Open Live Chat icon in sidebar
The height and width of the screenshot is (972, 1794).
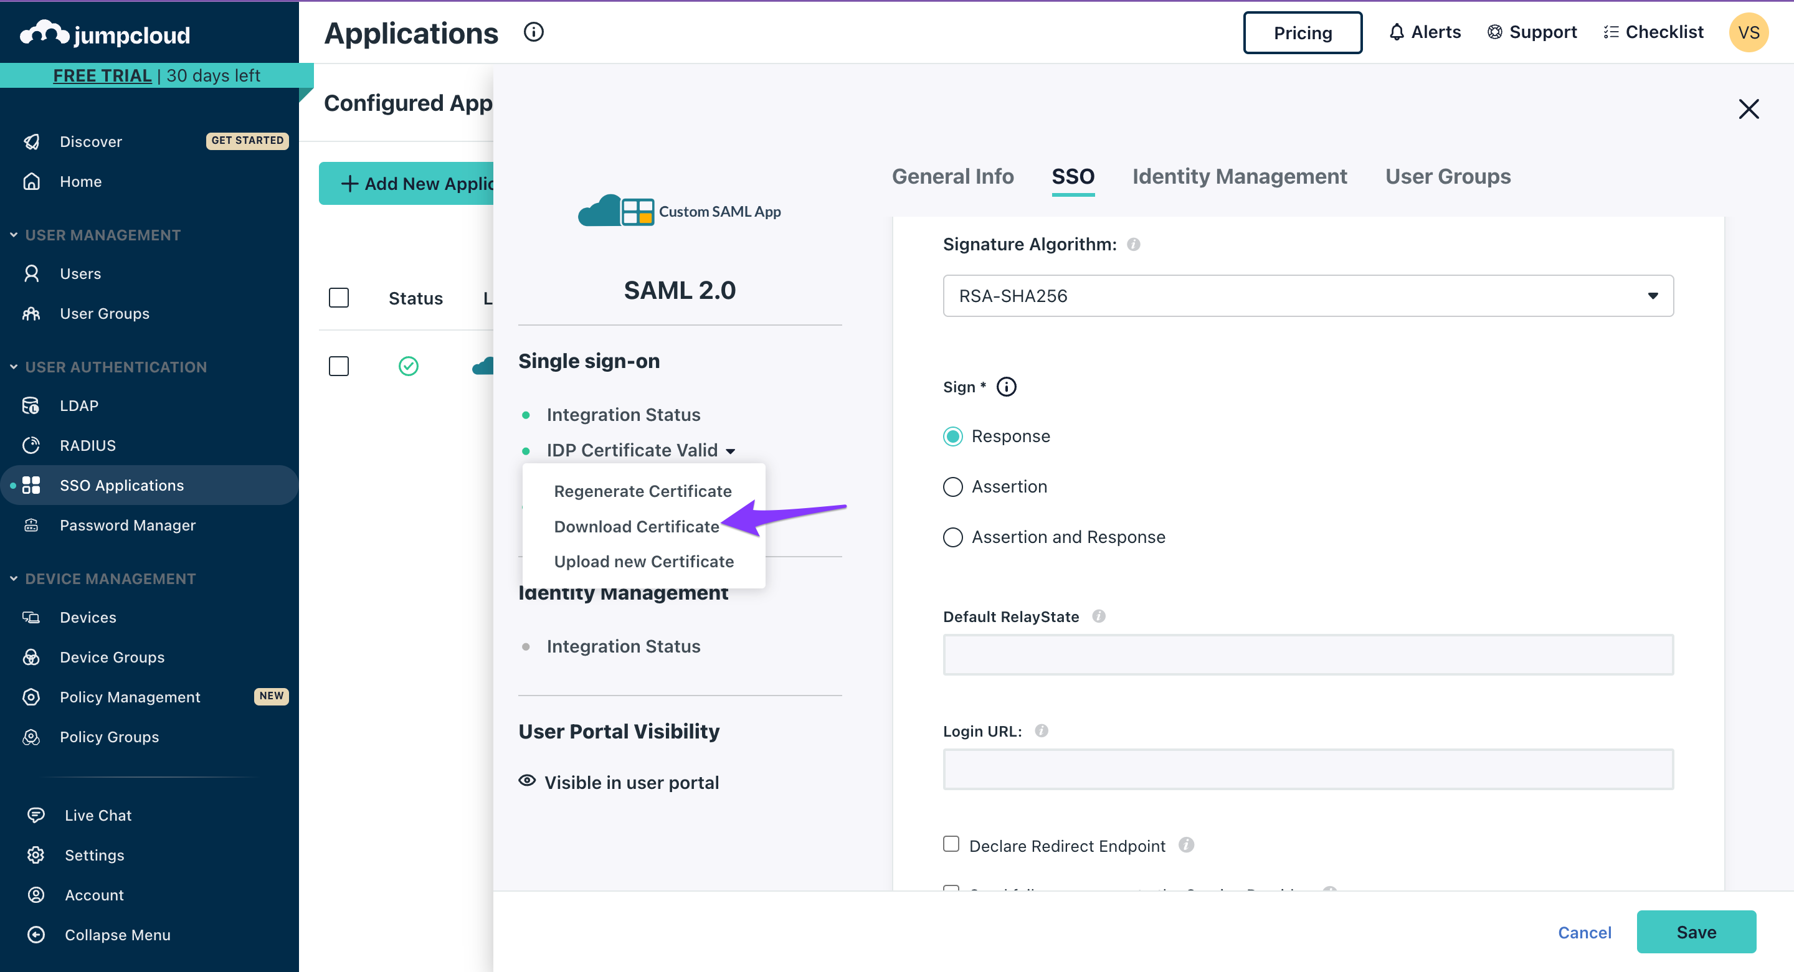[x=36, y=815]
